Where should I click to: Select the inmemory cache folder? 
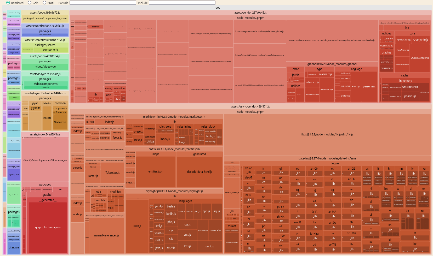(406, 81)
